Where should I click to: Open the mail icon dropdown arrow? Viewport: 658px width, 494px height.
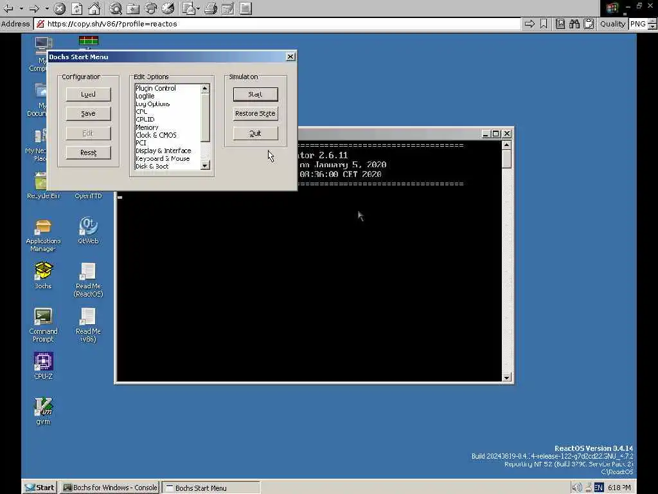click(198, 8)
